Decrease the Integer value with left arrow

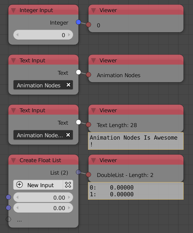tap(17, 35)
